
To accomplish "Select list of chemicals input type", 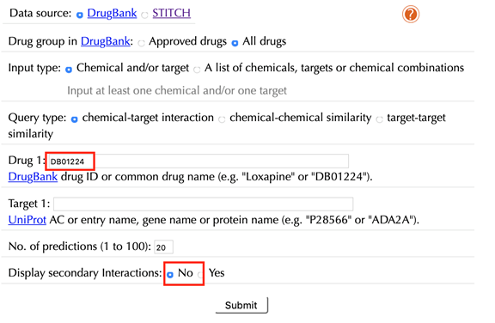I will (x=197, y=70).
